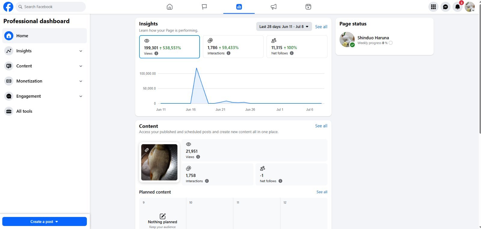Screen dimensions: 481x229
Task: Open All tools in the sidebar
Action: [44, 111]
